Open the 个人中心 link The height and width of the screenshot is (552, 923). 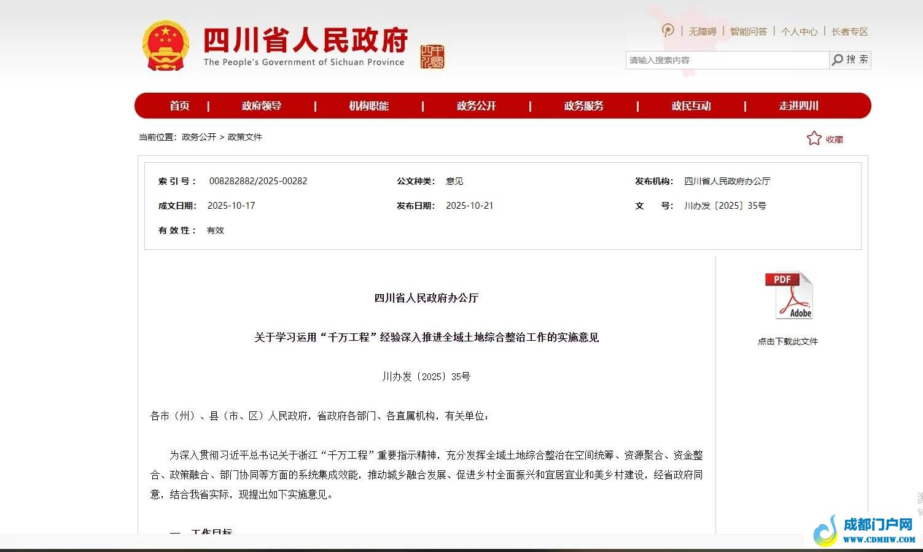pyautogui.click(x=799, y=31)
